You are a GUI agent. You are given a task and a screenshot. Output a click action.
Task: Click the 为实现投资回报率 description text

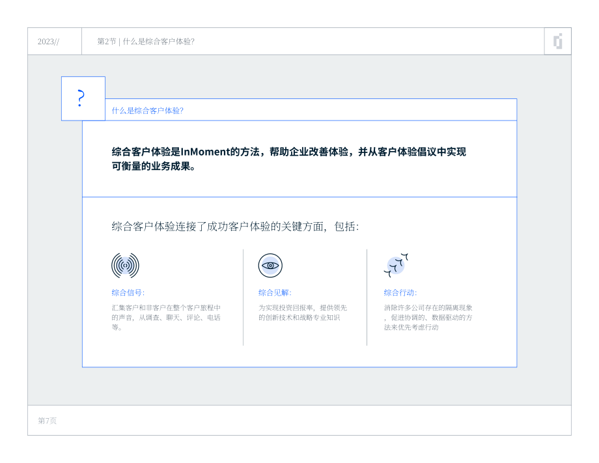point(303,313)
